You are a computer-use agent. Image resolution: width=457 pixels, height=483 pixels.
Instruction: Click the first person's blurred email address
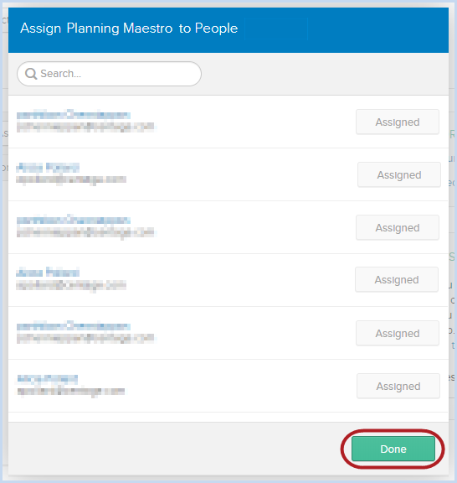[85, 127]
